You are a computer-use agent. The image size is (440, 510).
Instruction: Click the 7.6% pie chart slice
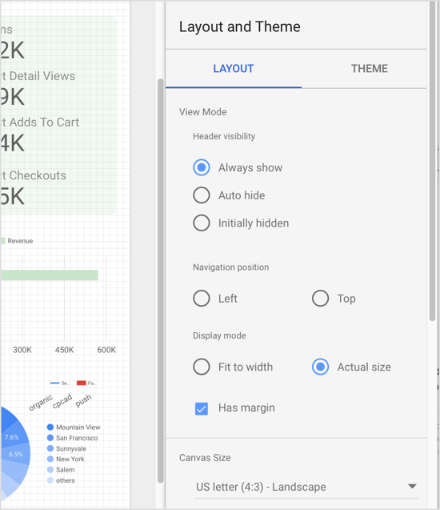12,437
